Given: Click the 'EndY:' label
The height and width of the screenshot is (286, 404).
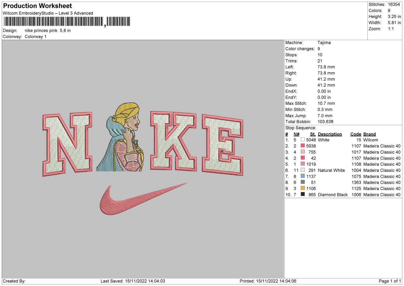Looking at the screenshot, I should tap(291, 97).
